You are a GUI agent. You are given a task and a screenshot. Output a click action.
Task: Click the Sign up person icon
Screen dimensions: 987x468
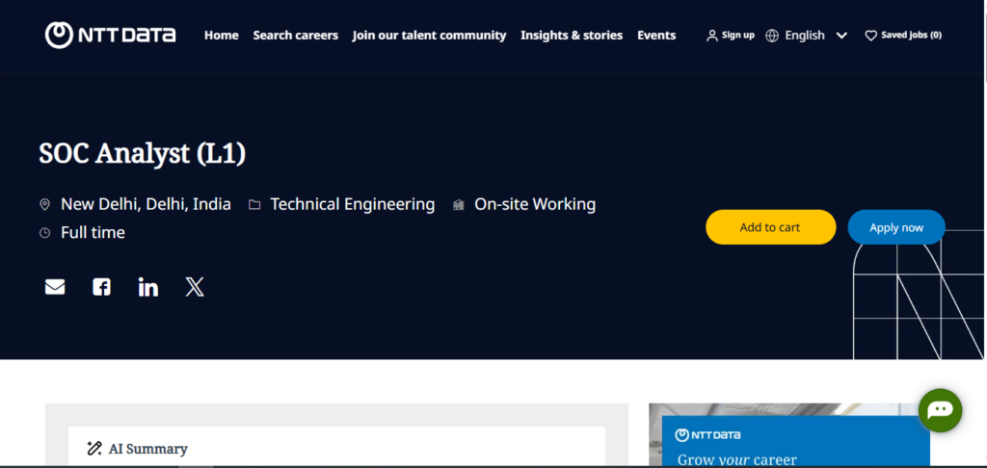click(712, 36)
